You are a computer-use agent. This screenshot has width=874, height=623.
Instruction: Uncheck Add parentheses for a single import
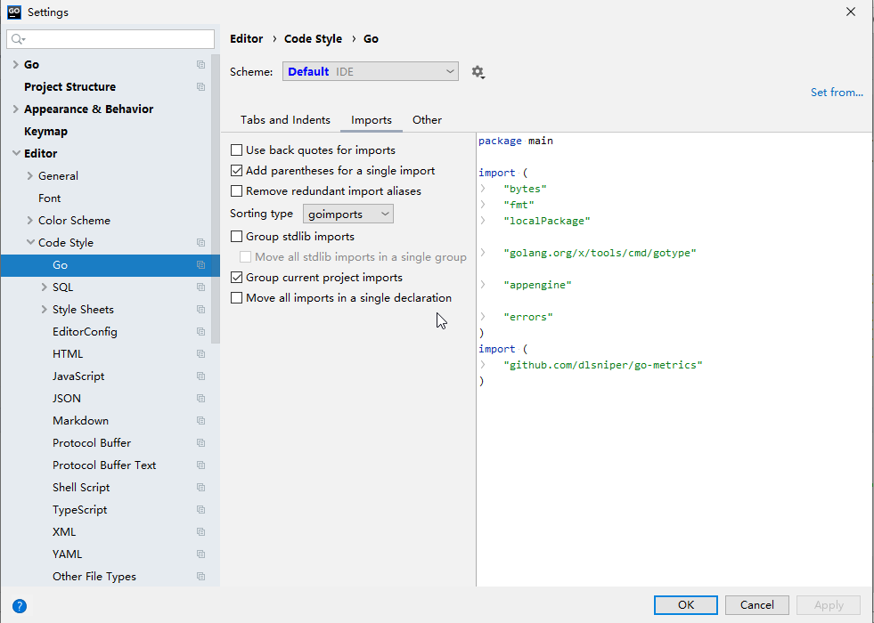click(x=237, y=171)
